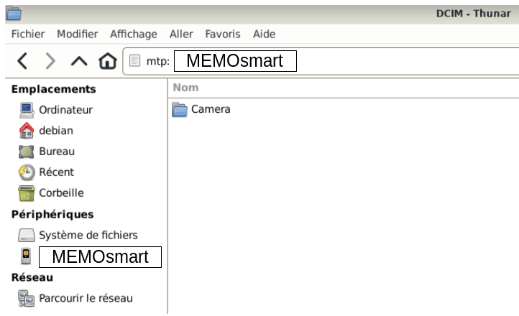Select Ordinateur in the sidebar

tap(65, 110)
